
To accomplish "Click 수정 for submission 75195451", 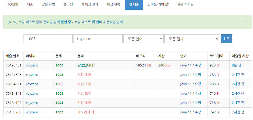I will (198, 65).
